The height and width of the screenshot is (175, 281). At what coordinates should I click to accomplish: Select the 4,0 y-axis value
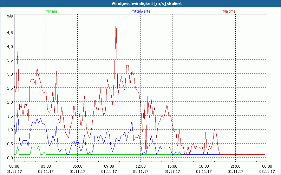pos(10,46)
